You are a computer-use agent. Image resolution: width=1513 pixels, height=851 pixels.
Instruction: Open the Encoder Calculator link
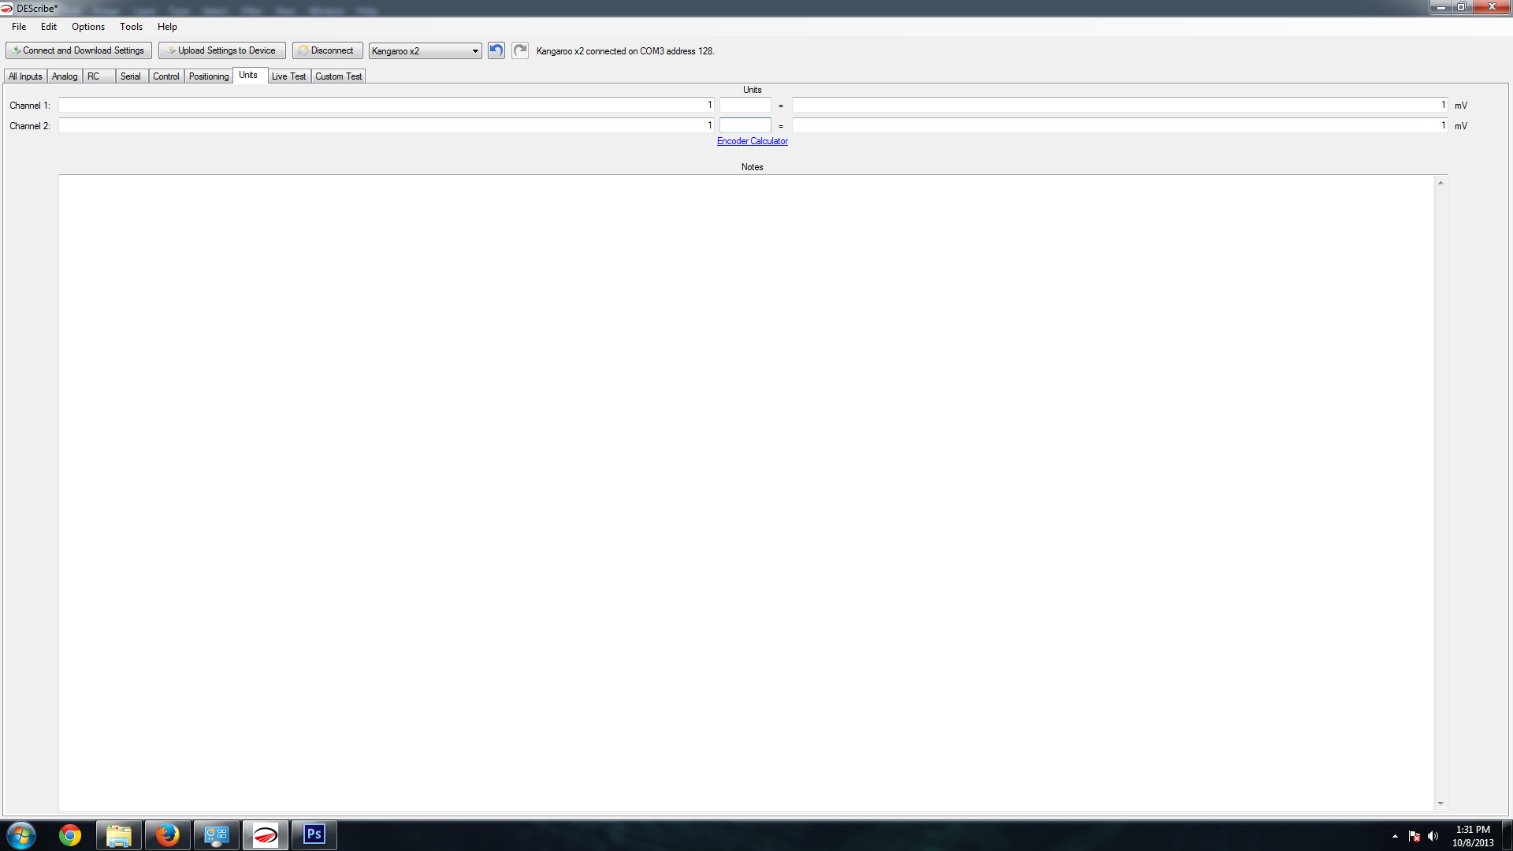[x=752, y=141]
